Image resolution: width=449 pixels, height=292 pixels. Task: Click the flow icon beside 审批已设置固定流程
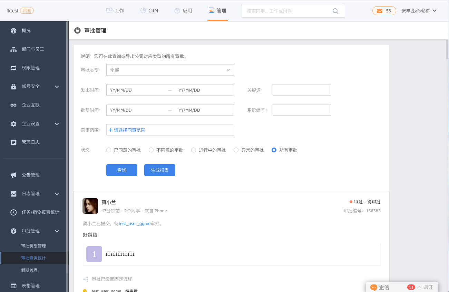tap(86, 279)
